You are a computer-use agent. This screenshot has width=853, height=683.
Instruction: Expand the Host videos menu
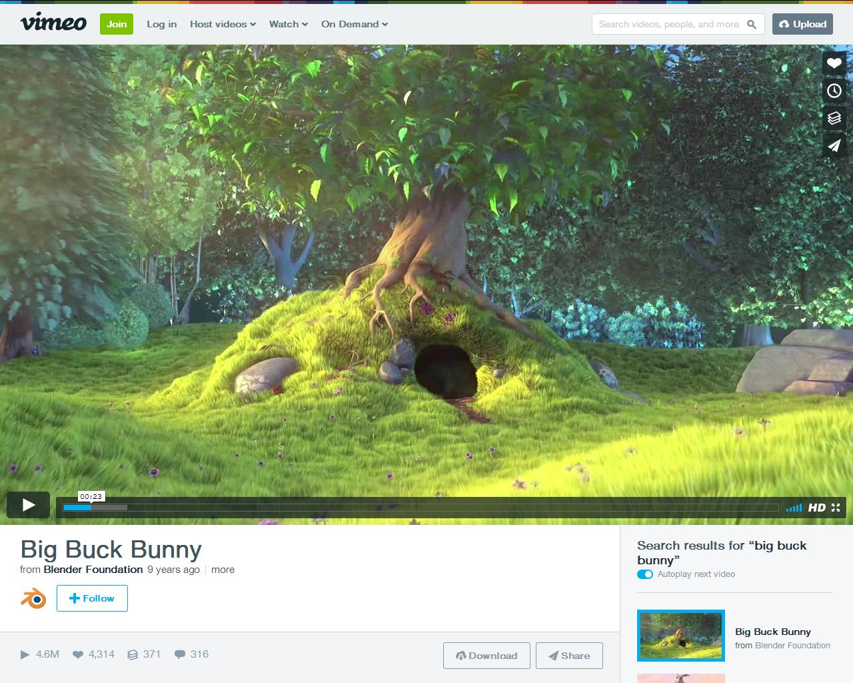click(x=223, y=24)
